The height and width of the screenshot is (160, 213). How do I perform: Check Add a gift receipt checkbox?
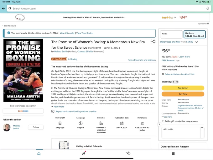tap(163, 121)
